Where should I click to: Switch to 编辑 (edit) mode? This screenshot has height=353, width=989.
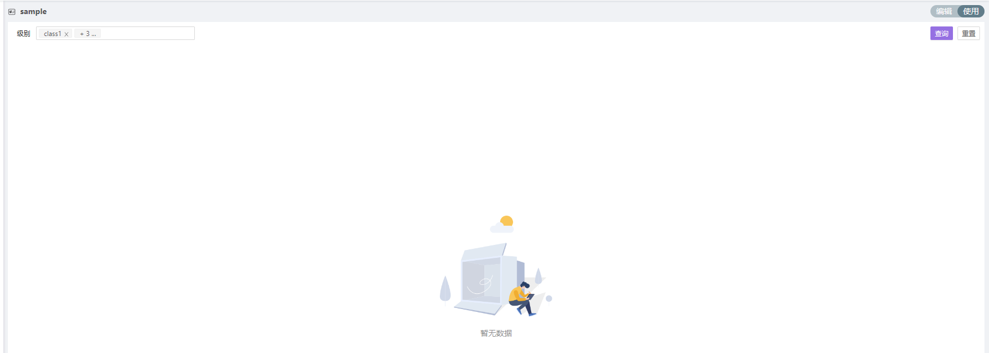tap(944, 11)
